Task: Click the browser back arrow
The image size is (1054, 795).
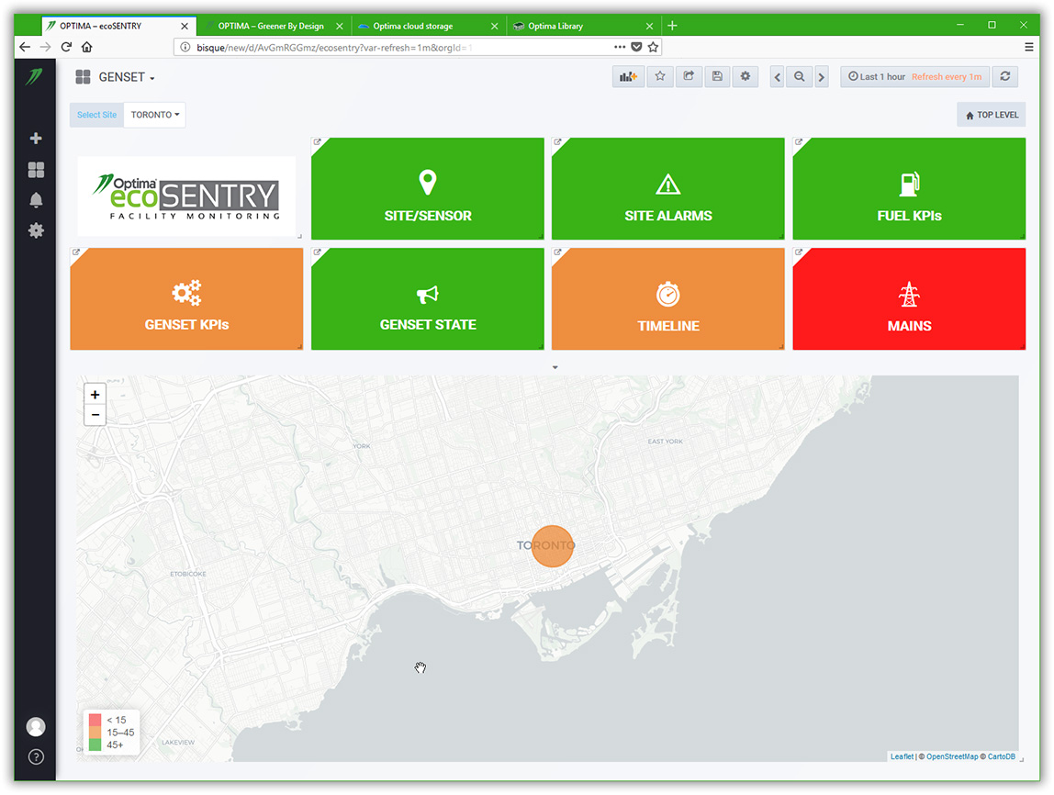Action: click(25, 47)
